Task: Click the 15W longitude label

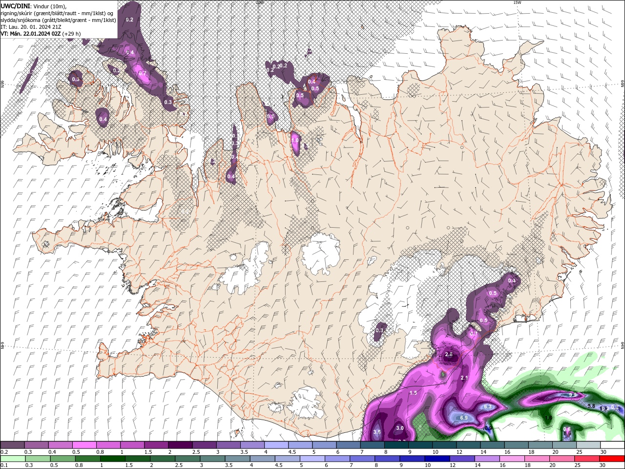Action: [518, 2]
